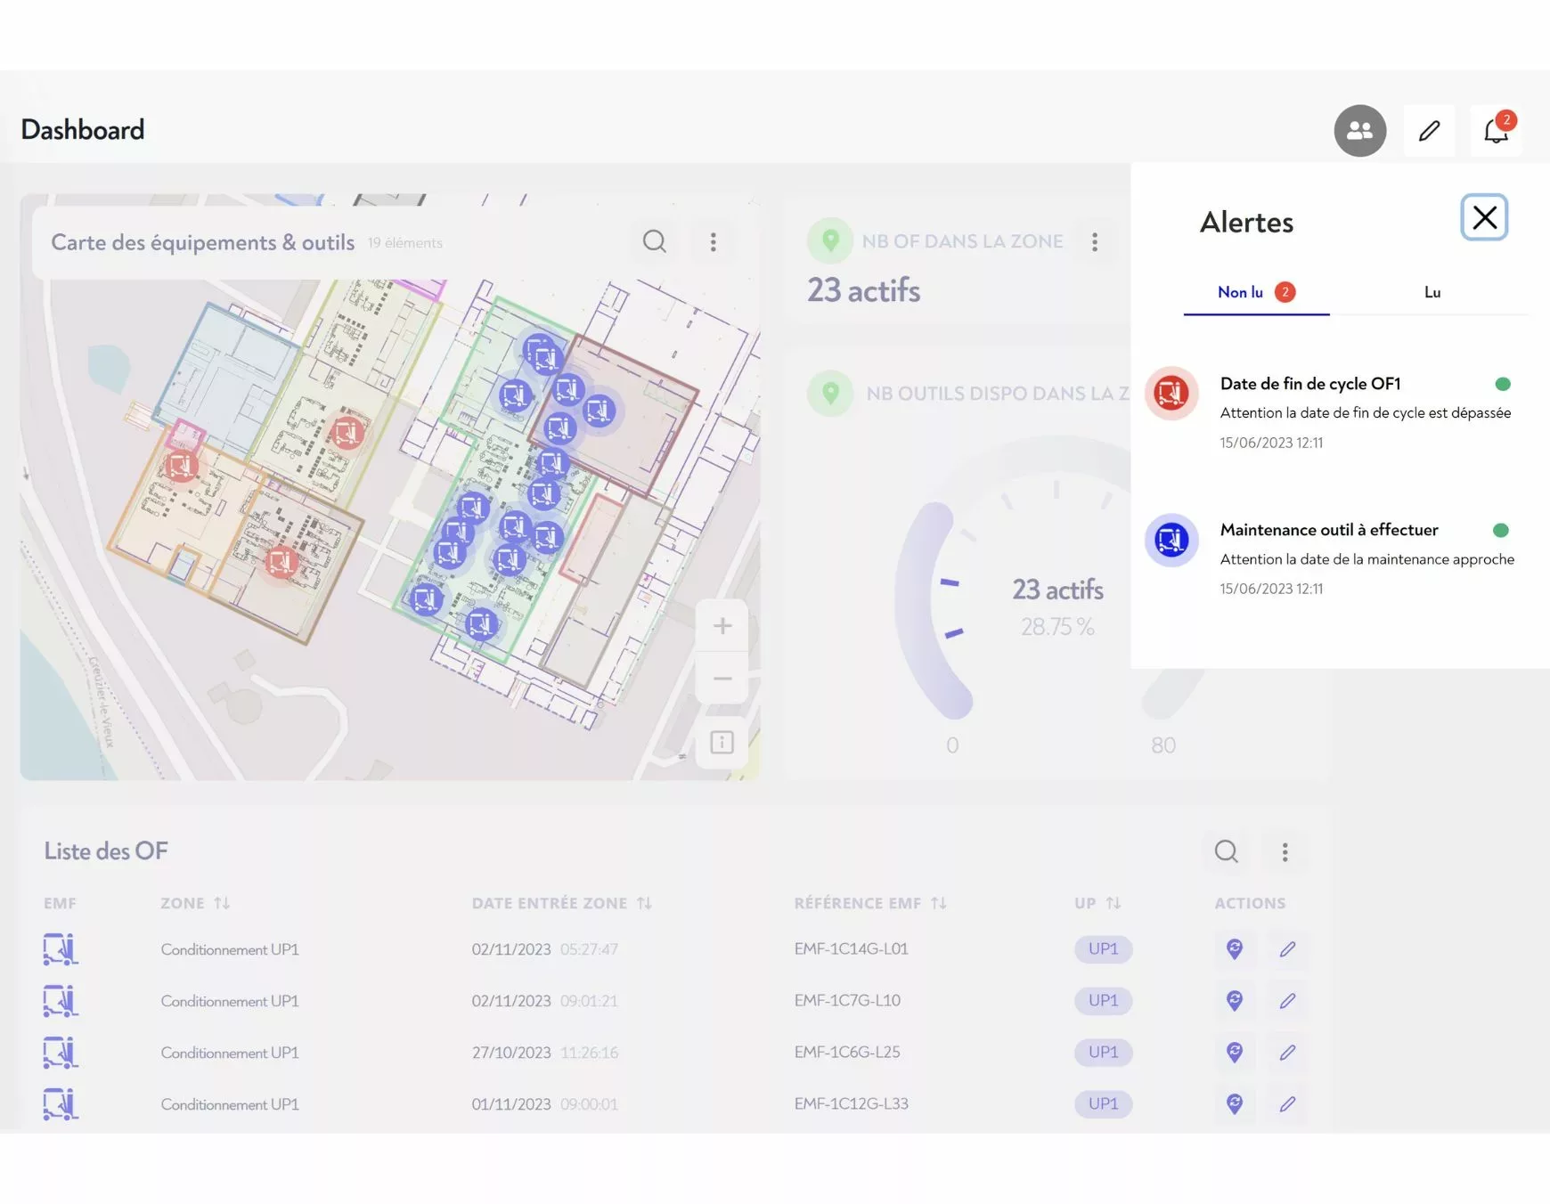Open the three-dot menu on the equipment map
Viewport: 1550px width, 1204px height.
click(713, 242)
